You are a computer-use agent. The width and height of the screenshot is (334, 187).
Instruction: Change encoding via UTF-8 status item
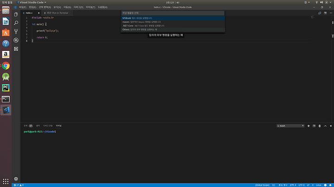[302, 185]
